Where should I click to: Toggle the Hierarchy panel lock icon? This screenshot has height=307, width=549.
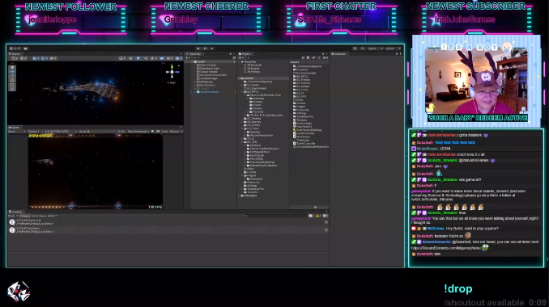coord(230,54)
